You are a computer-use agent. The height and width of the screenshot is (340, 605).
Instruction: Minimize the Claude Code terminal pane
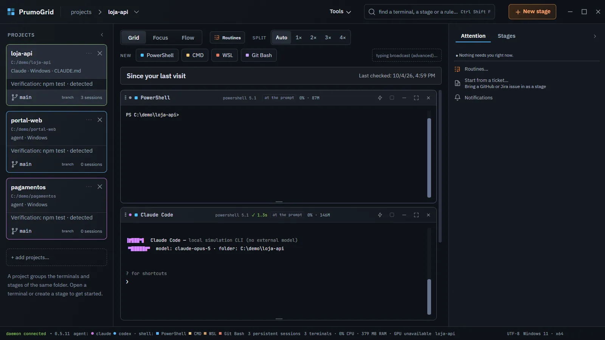404,215
